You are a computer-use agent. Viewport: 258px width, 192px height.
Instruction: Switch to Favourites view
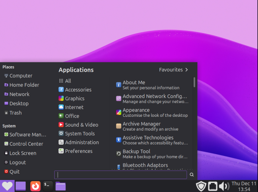pos(173,70)
